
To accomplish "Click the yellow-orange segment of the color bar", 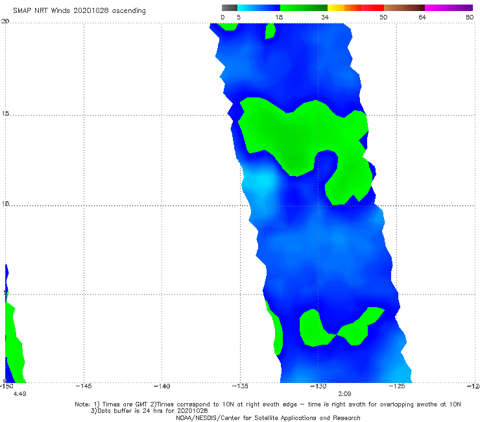I will coord(344,8).
